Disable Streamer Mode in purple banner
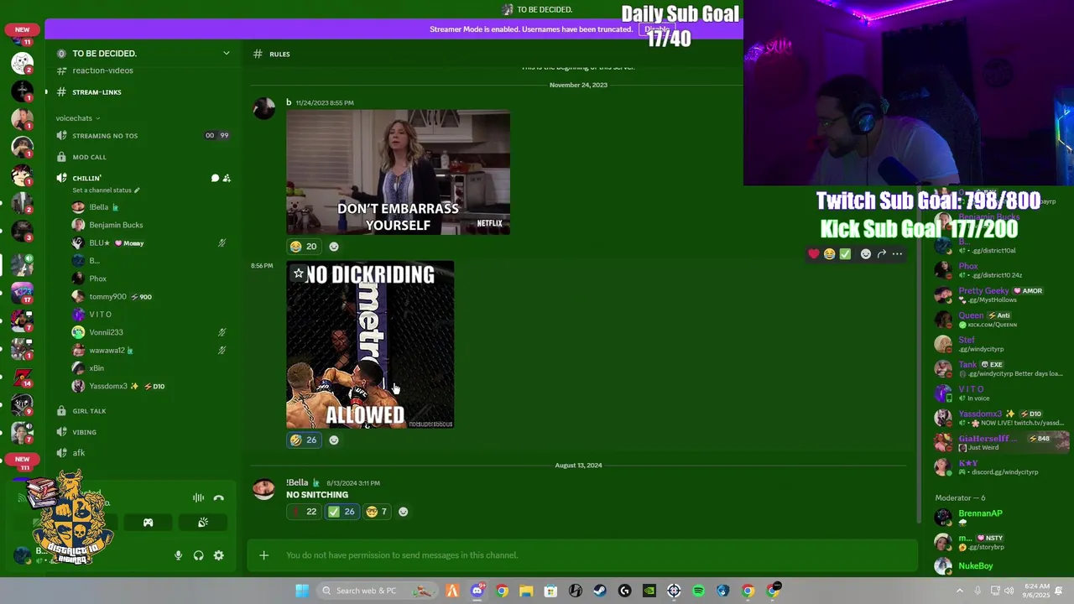The image size is (1074, 604). [x=657, y=29]
